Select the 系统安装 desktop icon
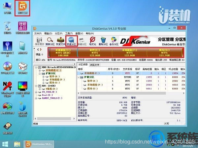The width and height of the screenshot is (198, 148). pyautogui.click(x=22, y=48)
